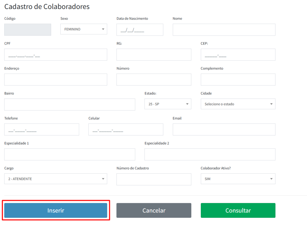Screen dimensions: 307x227
Task: Open the Cidade dropdown list
Action: click(238, 104)
